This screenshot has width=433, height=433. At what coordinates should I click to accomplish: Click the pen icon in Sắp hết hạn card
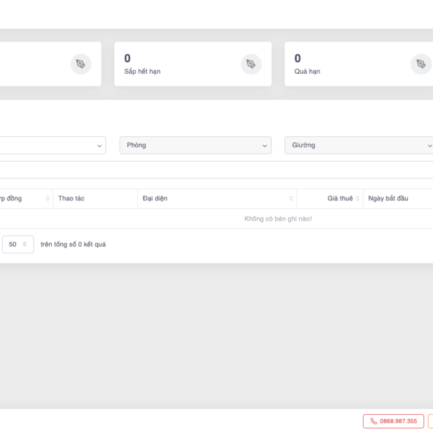[251, 64]
